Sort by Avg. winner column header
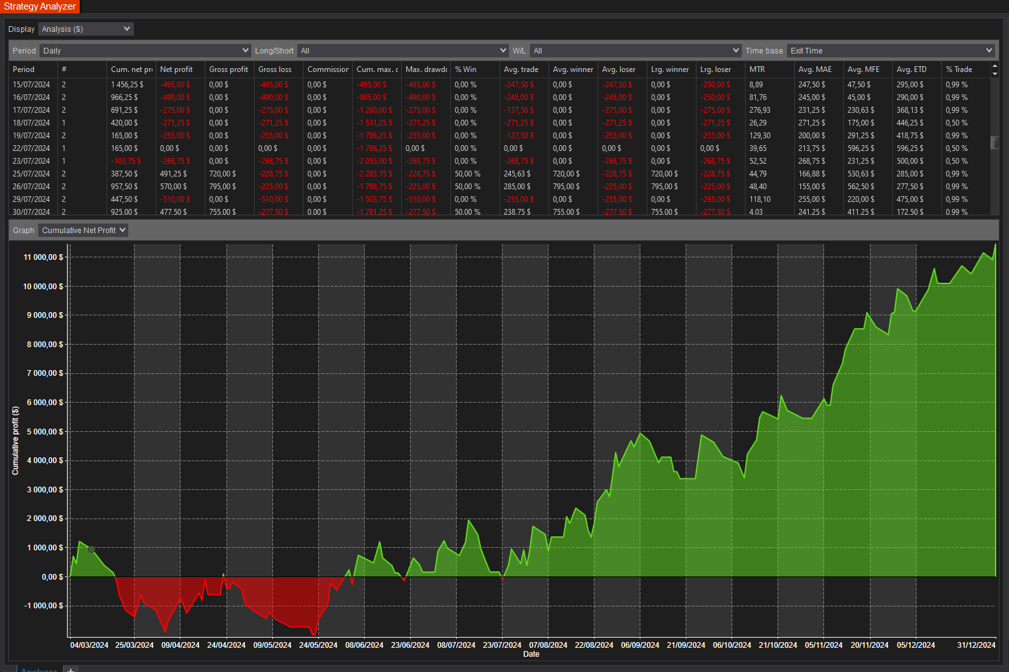The height and width of the screenshot is (672, 1009). click(x=573, y=69)
